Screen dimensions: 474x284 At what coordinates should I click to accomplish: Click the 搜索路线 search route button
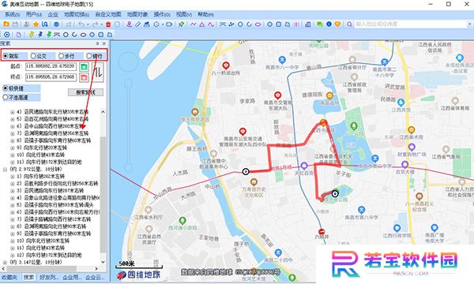tap(85, 92)
